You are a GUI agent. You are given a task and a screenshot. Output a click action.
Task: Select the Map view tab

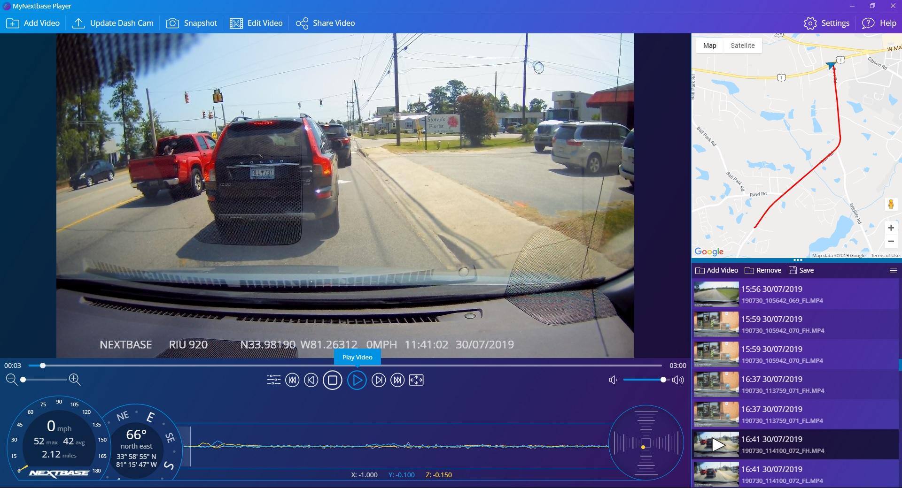point(709,46)
